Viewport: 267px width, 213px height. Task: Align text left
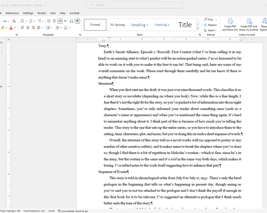point(22,27)
